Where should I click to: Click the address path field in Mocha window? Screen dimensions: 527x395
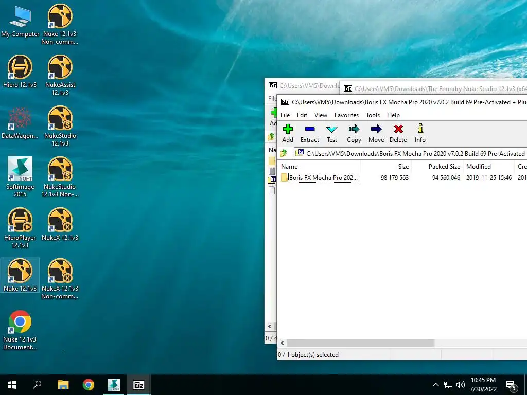pyautogui.click(x=410, y=153)
